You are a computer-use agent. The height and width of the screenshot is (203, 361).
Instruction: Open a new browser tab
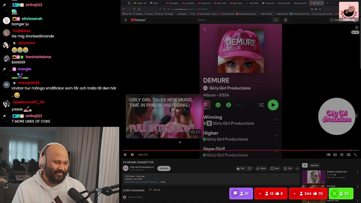(x=327, y=3)
